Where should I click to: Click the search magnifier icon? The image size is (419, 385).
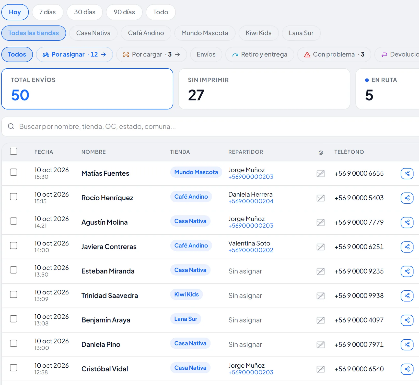[11, 126]
